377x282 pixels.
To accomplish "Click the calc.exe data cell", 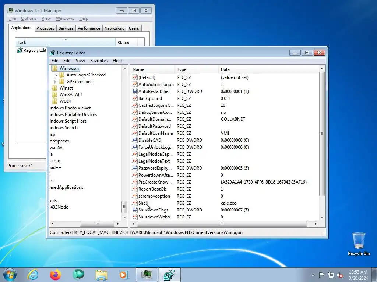I will [228, 203].
